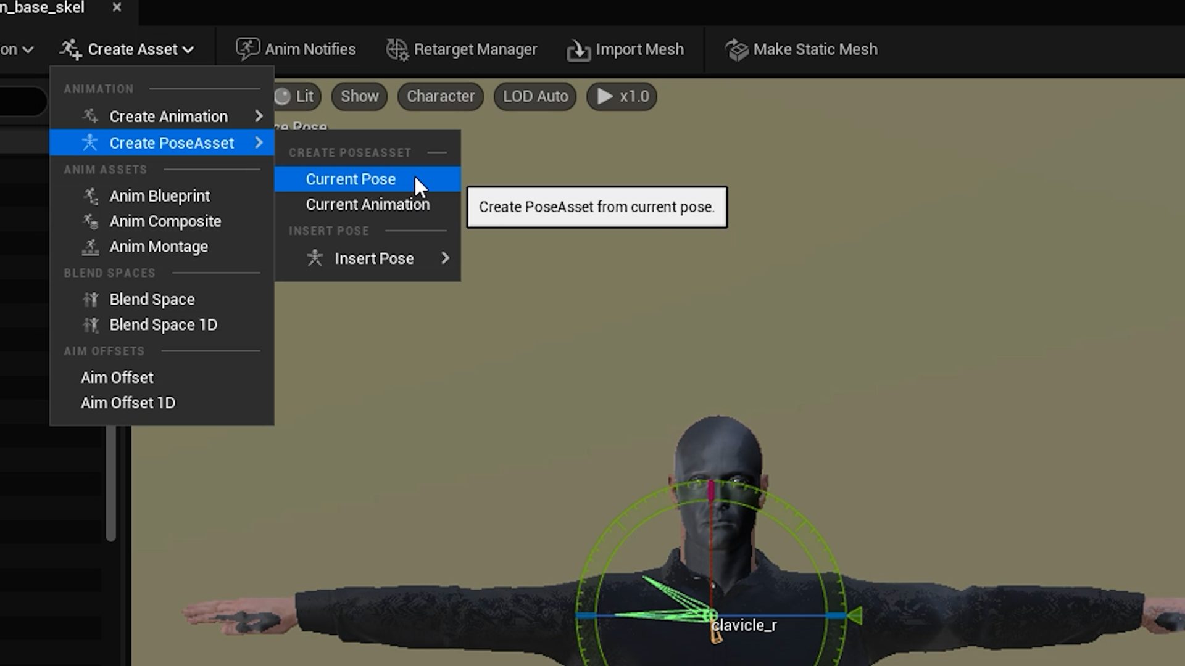Choose Current Pose in submenu
Viewport: 1185px width, 666px height.
coord(367,179)
